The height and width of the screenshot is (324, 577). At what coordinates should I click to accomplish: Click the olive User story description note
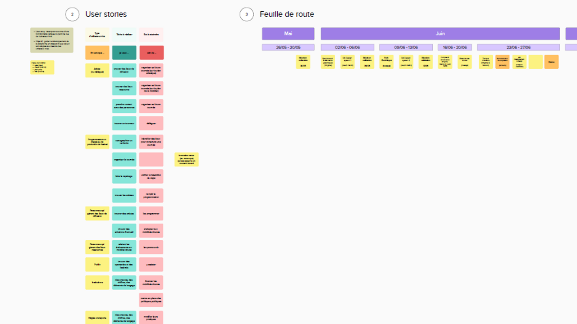click(x=52, y=40)
